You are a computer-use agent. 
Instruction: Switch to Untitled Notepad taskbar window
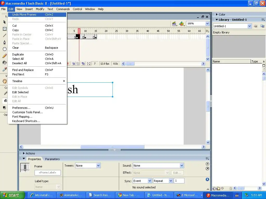159,195
